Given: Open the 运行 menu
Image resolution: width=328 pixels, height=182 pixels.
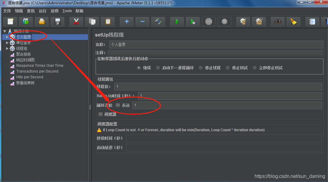Looking at the screenshot, I should click(x=42, y=11).
